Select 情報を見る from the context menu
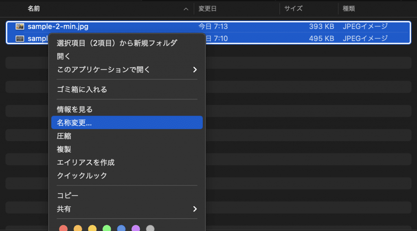The height and width of the screenshot is (231, 417). pos(75,109)
